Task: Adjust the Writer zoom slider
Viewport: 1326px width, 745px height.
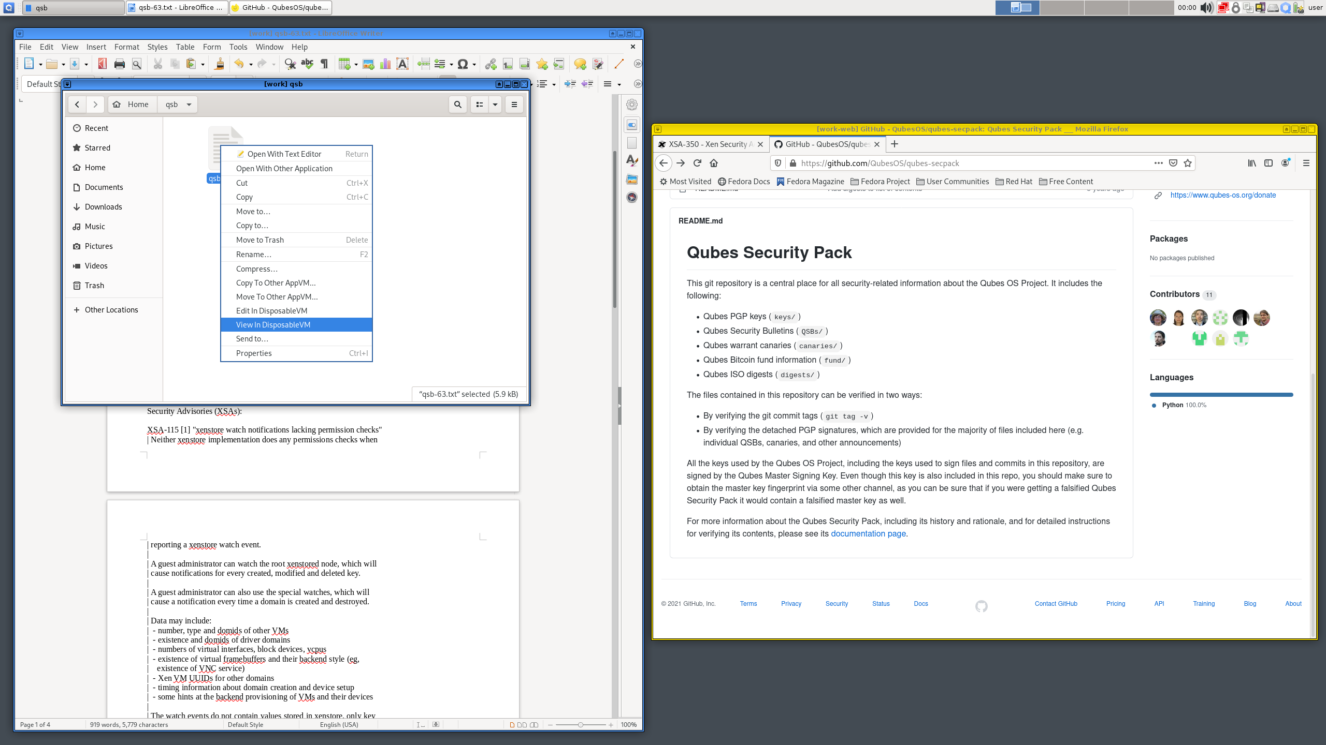Action: [581, 724]
